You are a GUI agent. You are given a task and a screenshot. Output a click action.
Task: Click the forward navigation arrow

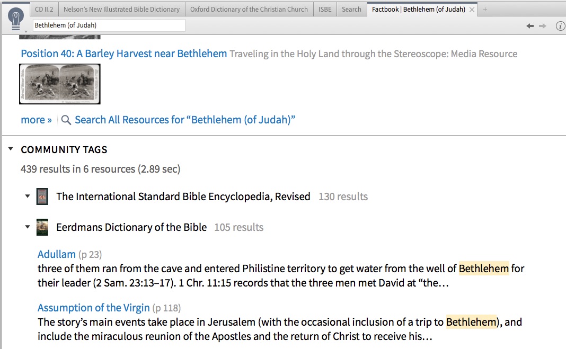[542, 25]
